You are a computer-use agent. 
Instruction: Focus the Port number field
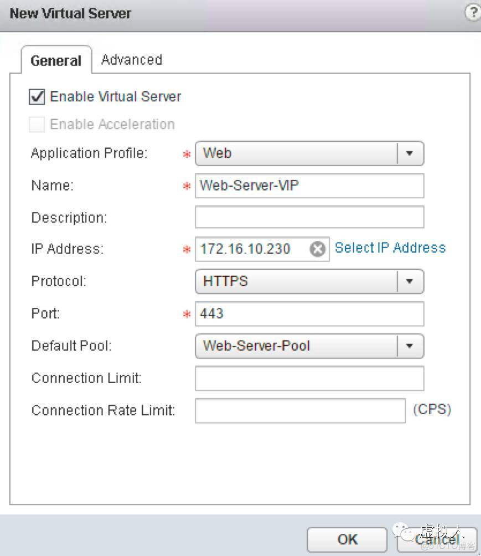point(309,313)
